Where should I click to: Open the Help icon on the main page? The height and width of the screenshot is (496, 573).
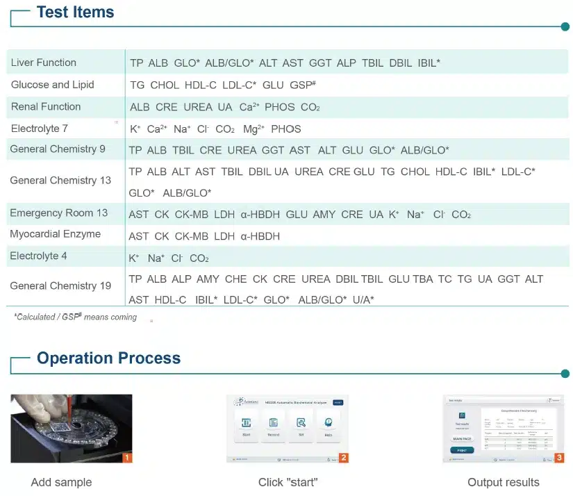click(x=328, y=422)
